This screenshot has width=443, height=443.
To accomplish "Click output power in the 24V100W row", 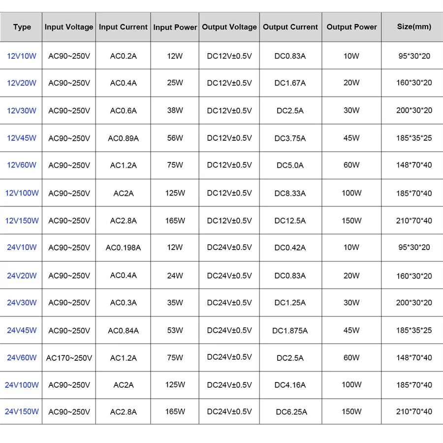I will click(x=351, y=385).
